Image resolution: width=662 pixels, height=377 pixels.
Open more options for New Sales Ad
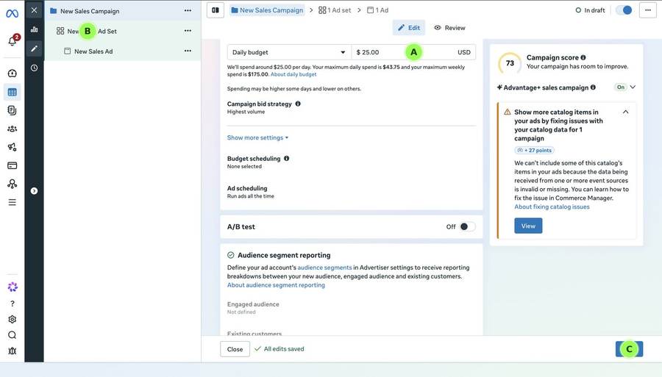click(x=188, y=51)
